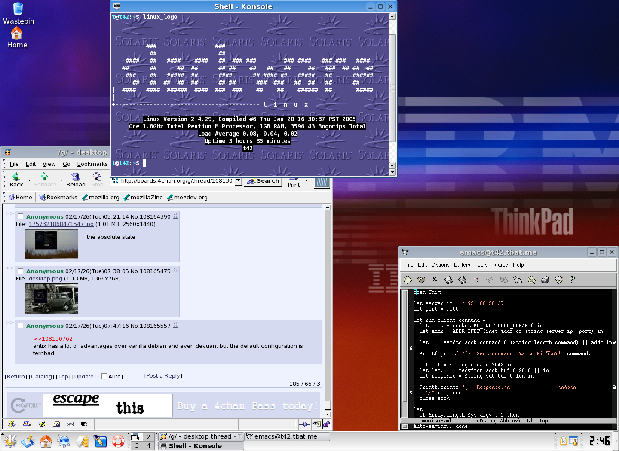Image resolution: width=619 pixels, height=451 pixels.
Task: Click the show desktop icon on KDE panel
Action: [28, 441]
